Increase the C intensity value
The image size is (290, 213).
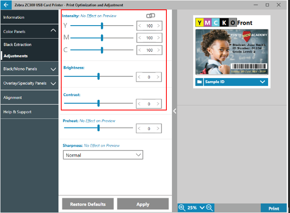click(x=159, y=50)
